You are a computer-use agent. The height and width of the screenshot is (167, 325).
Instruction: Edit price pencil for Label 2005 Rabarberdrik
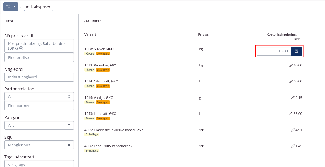tap(293, 146)
